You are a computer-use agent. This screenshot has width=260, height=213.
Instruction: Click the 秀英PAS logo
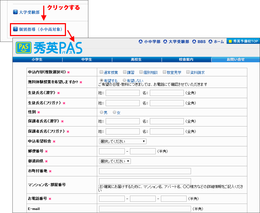click(x=49, y=48)
